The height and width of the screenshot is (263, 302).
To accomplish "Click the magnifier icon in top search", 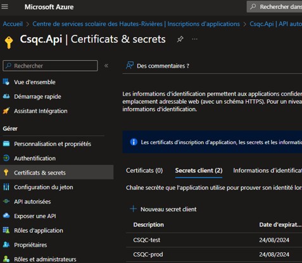I will (x=253, y=6).
